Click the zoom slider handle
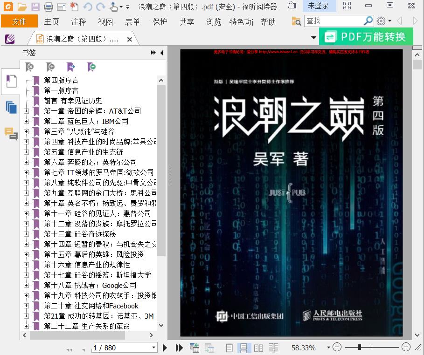This screenshot has width=424, height=355. tap(359, 347)
